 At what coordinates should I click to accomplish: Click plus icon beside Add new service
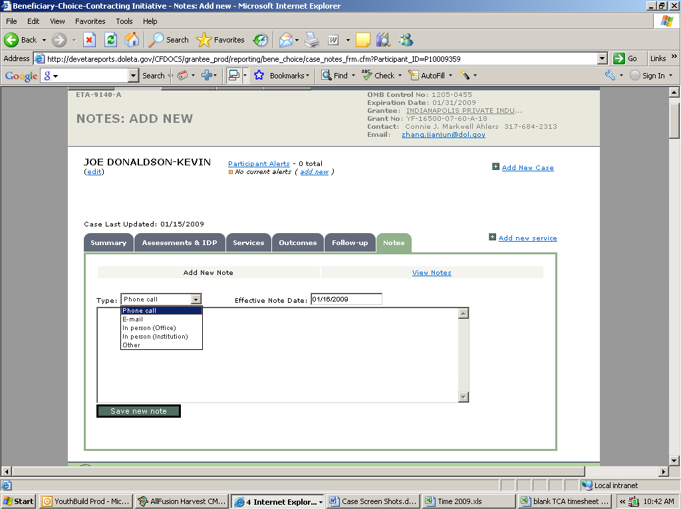tap(492, 237)
